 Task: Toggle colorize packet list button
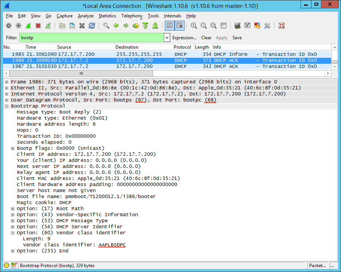coord(169,26)
